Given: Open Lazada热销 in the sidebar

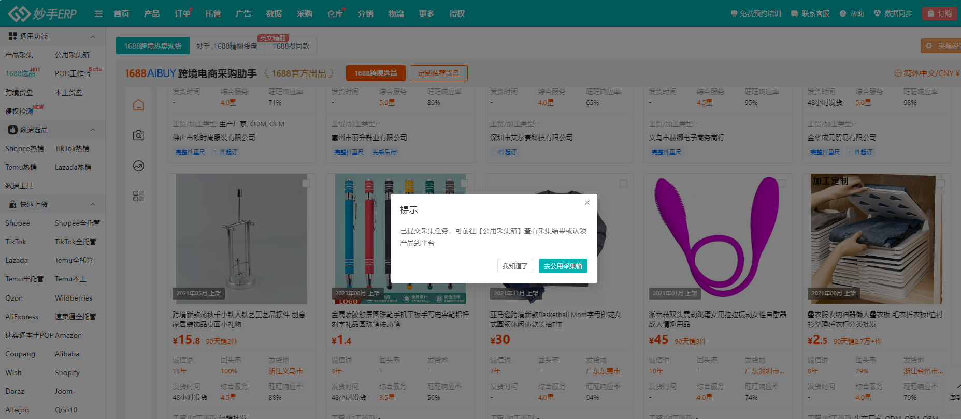Looking at the screenshot, I should tap(73, 167).
